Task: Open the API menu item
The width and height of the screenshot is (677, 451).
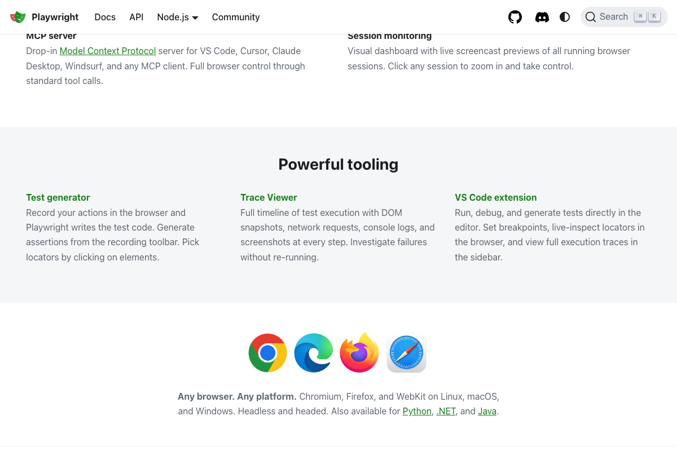Action: point(136,17)
